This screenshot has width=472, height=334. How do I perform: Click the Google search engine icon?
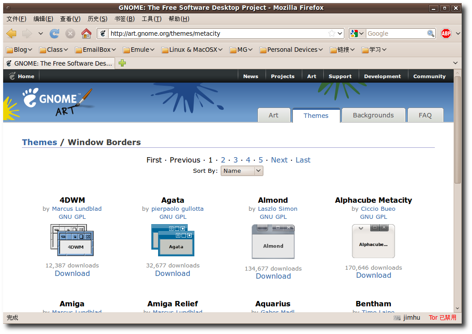point(355,33)
